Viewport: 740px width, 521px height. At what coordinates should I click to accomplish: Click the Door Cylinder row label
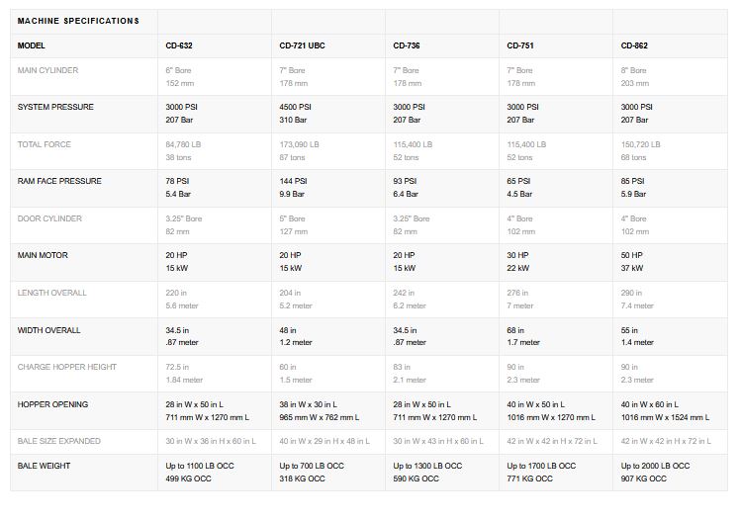click(x=49, y=218)
